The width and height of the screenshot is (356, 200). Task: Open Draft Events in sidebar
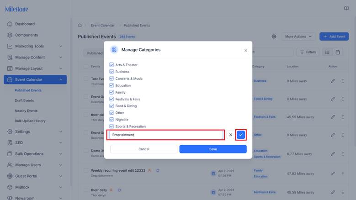(24, 100)
